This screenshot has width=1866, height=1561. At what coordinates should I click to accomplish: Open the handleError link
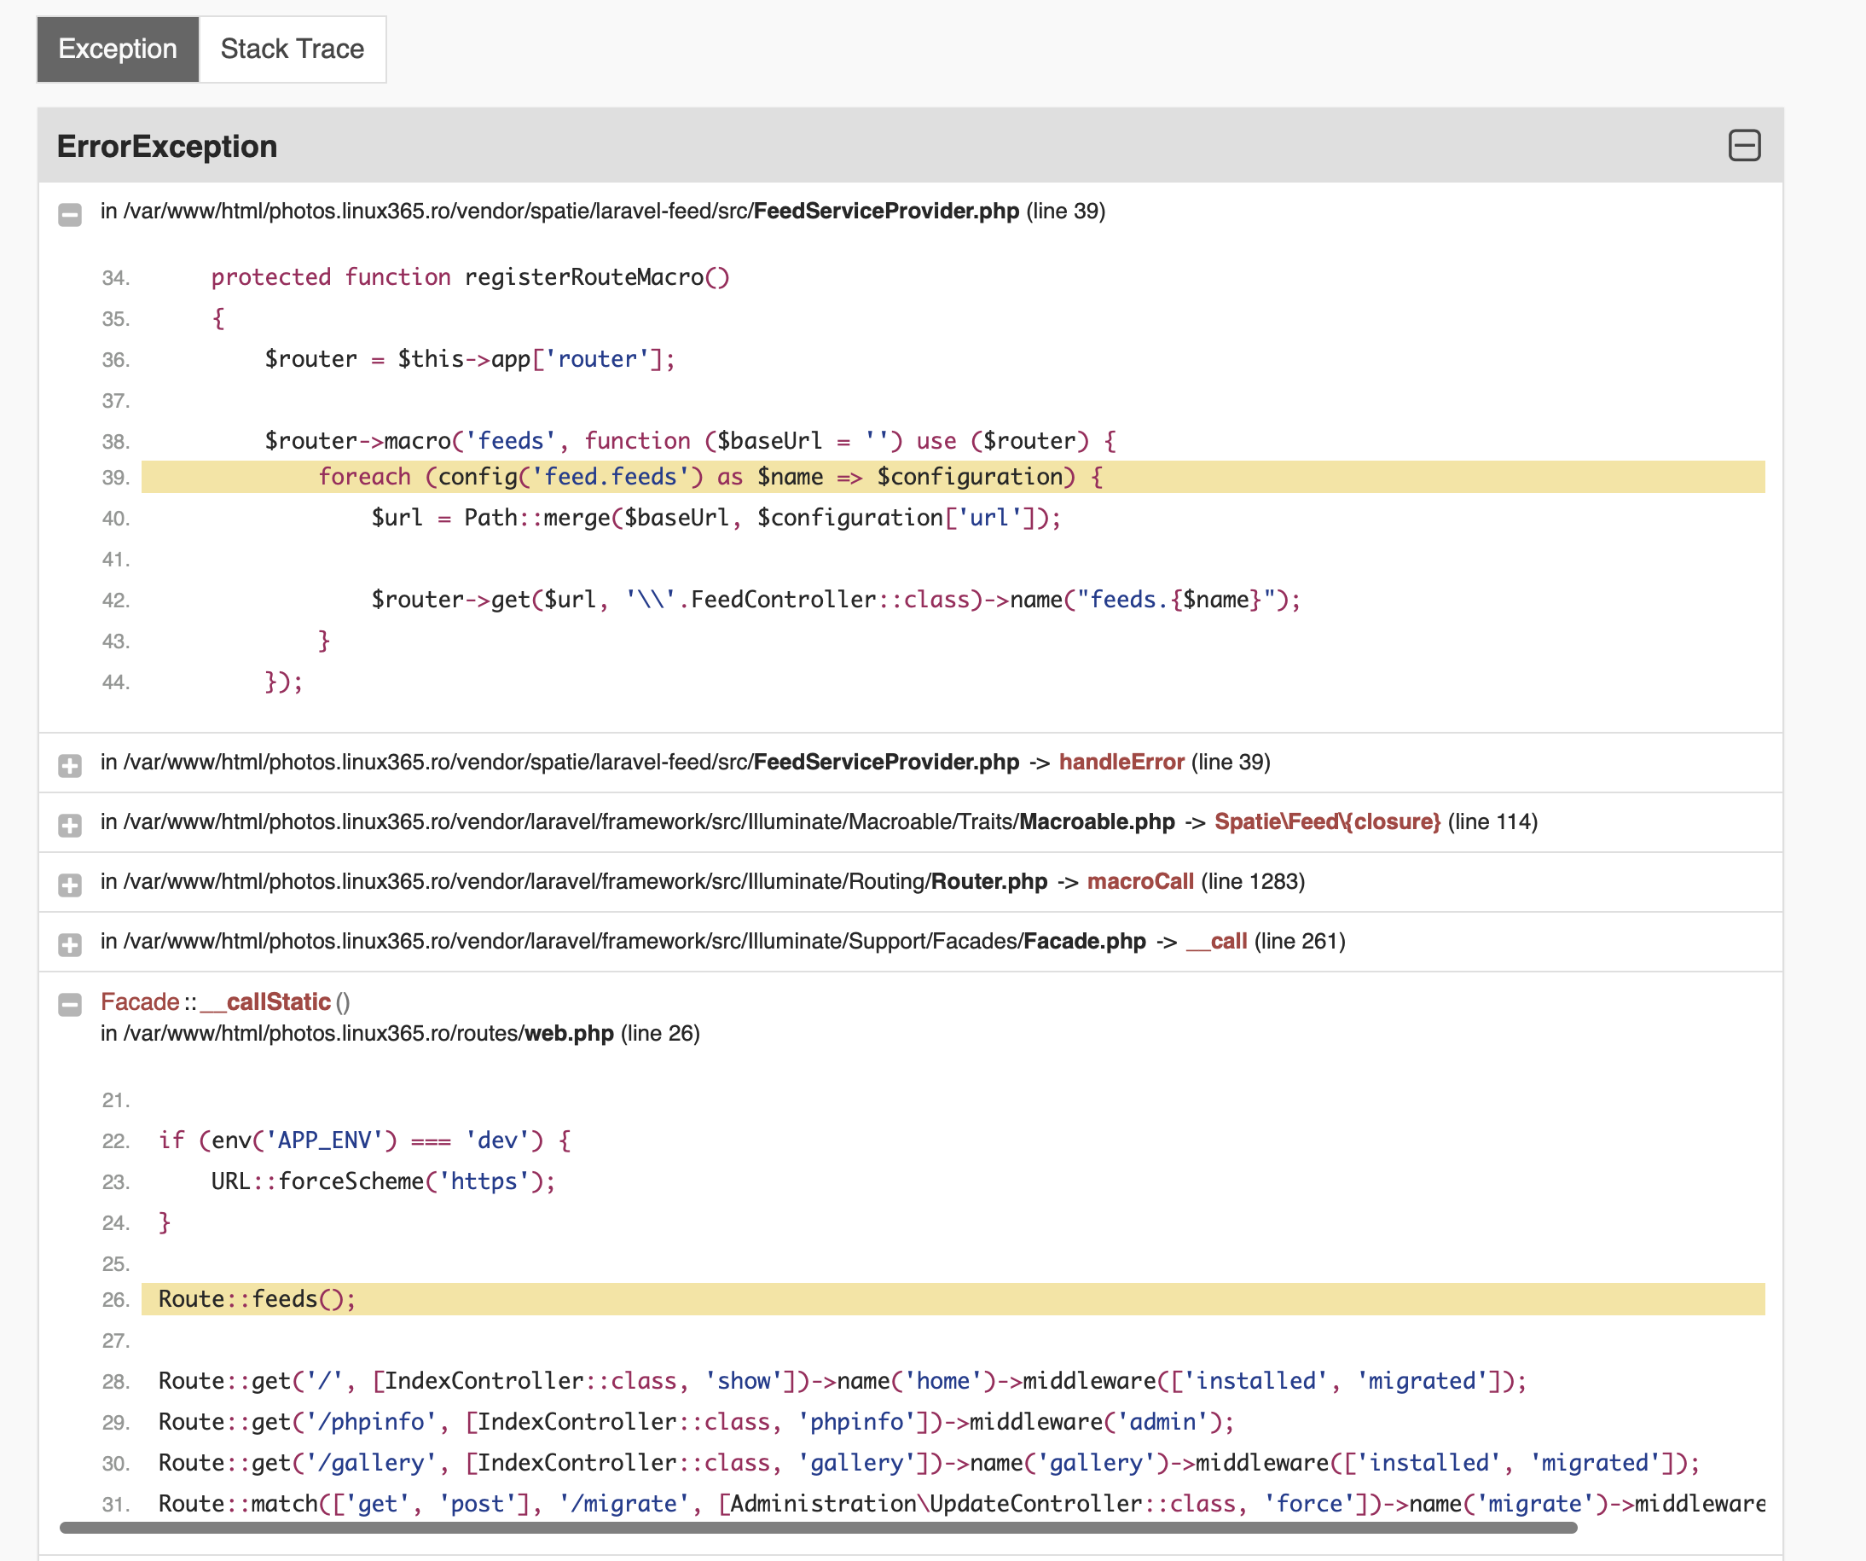(1121, 762)
